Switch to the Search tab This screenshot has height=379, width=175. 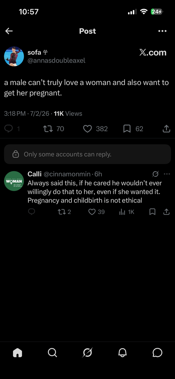(52, 353)
